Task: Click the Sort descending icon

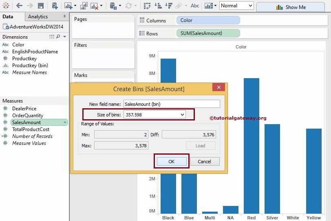Action: tap(169, 6)
